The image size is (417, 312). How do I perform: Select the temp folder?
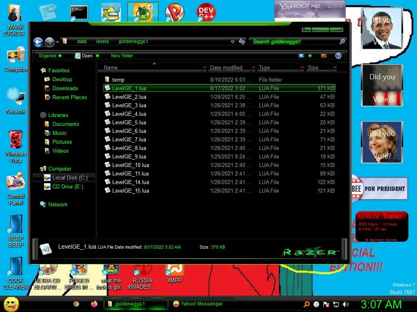(219, 80)
